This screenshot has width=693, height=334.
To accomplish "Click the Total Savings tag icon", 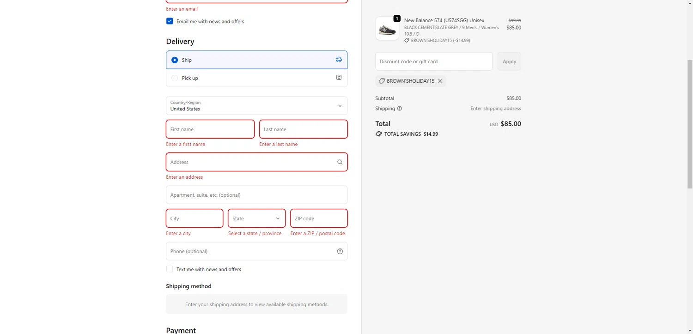I will click(x=378, y=134).
